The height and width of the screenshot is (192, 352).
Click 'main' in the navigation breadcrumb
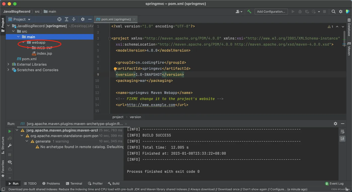tap(52, 12)
